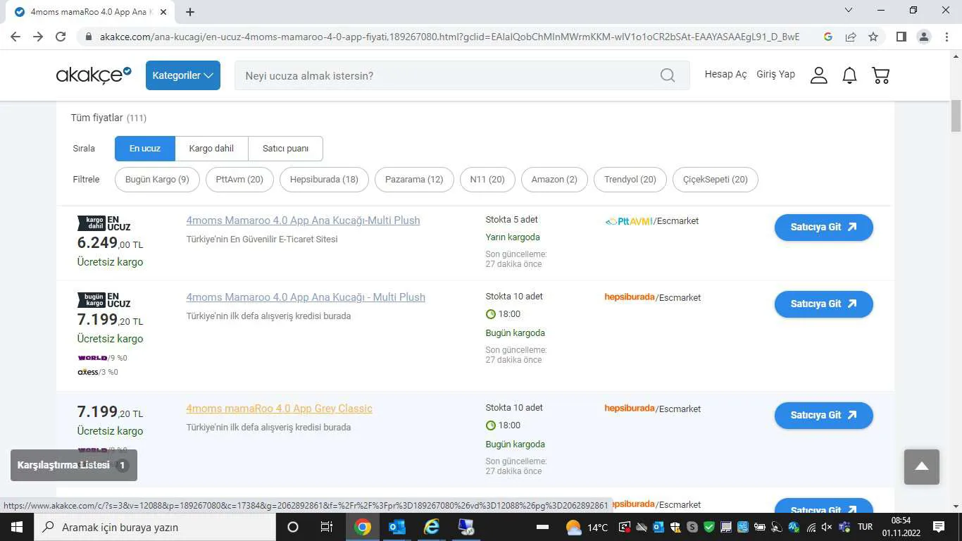Image resolution: width=962 pixels, height=541 pixels.
Task: Go back to the previous page
Action: [x=15, y=37]
